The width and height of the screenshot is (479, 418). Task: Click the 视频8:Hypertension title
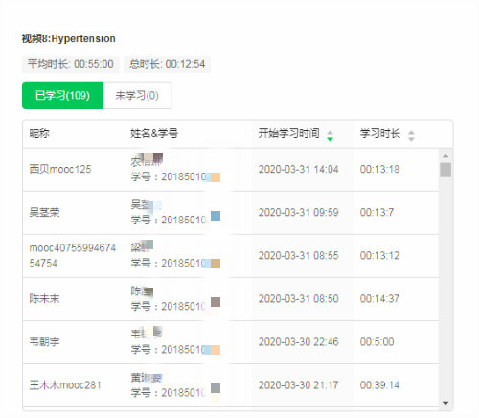tap(69, 38)
